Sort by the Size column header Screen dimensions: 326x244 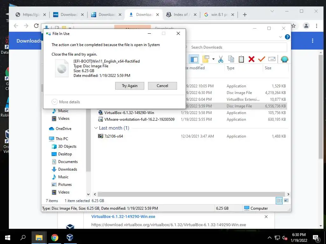click(268, 68)
